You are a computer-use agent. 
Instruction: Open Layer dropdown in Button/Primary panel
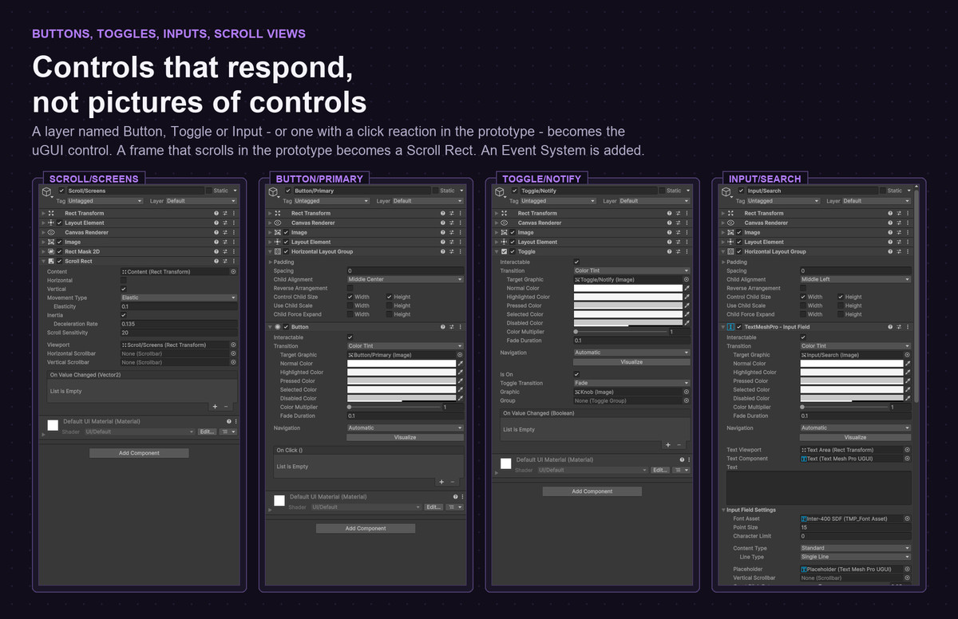pos(430,201)
